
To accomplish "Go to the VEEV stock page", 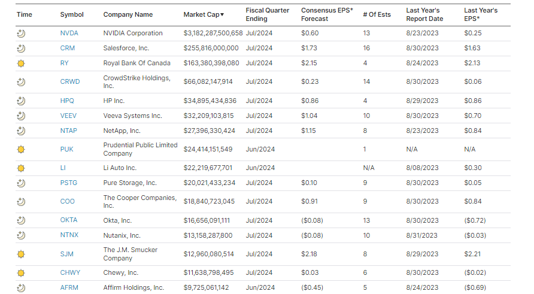I will pyautogui.click(x=68, y=116).
